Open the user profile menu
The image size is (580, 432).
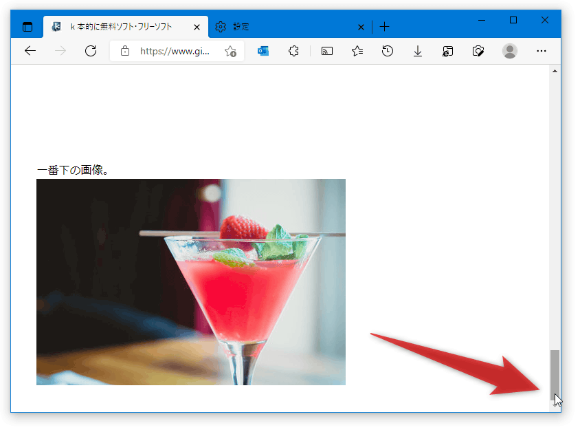[x=510, y=51]
